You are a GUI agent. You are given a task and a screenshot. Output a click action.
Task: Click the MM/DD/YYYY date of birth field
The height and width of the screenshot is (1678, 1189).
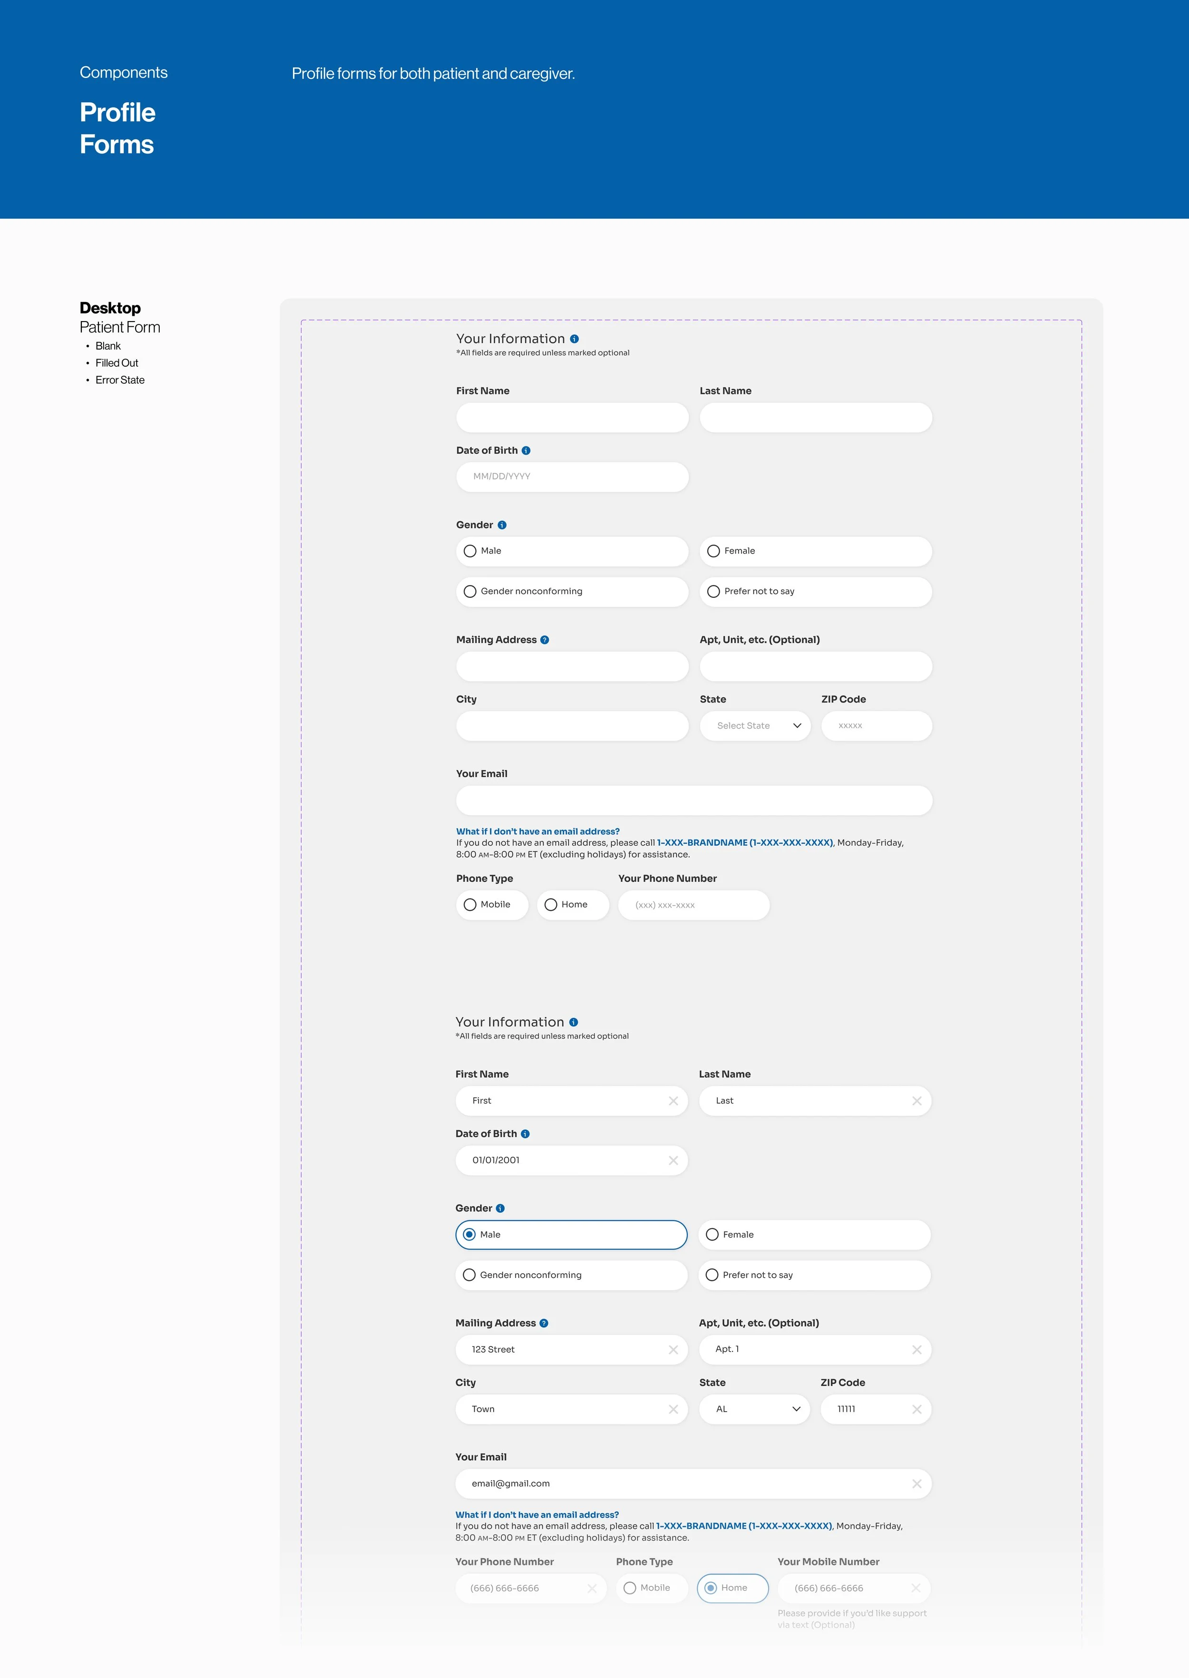[x=572, y=477]
